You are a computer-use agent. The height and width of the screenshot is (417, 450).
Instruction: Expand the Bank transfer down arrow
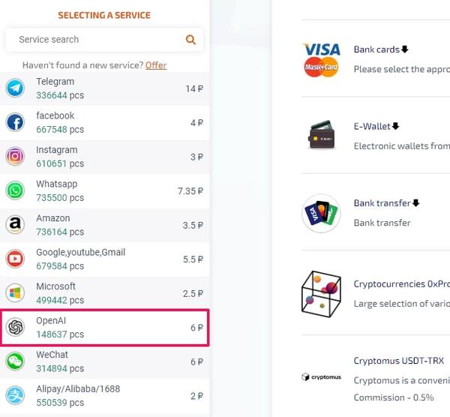415,203
